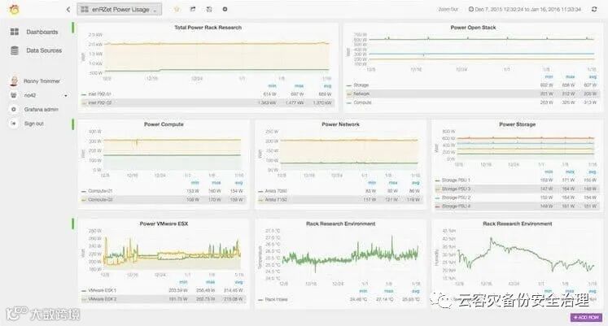Toggle the Storage series in Power Open Stack legend
608x326 pixels.
coord(361,85)
